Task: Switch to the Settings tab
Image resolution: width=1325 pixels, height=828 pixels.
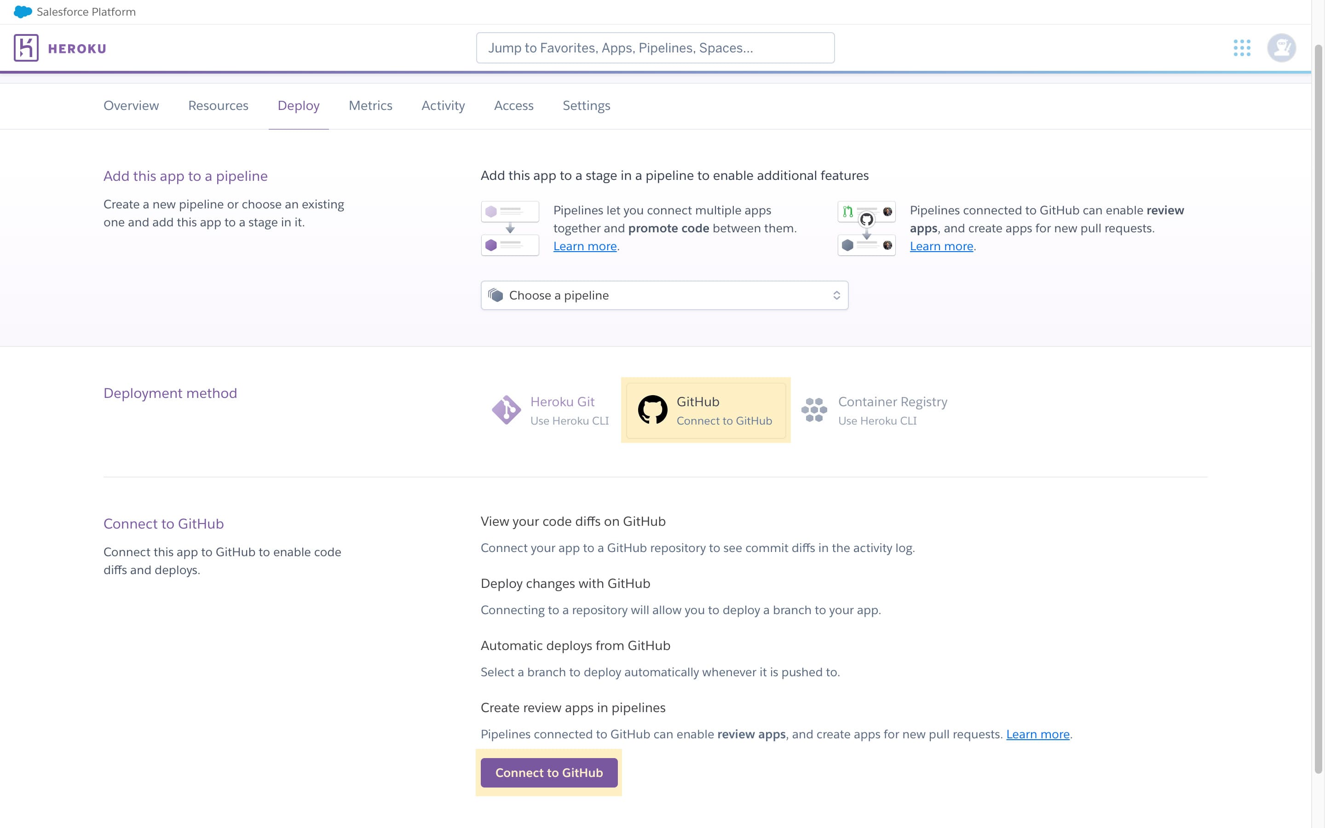Action: click(586, 106)
